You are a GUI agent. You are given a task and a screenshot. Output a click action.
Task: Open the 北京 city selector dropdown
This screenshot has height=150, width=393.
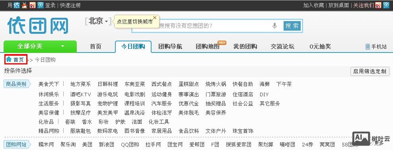[x=98, y=21]
